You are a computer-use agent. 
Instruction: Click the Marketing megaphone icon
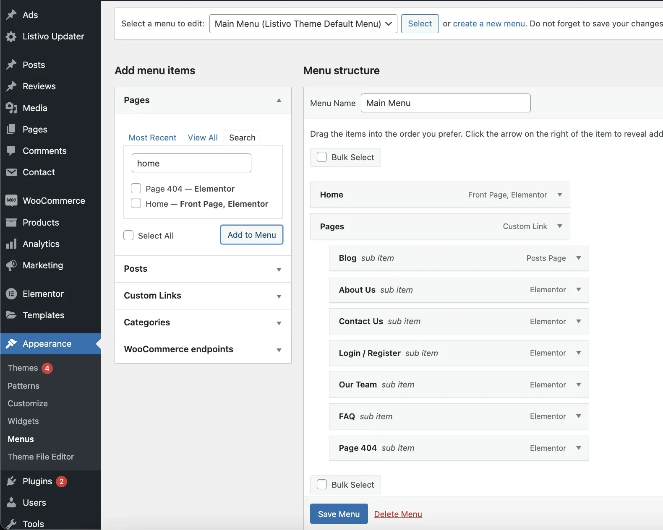[11, 265]
